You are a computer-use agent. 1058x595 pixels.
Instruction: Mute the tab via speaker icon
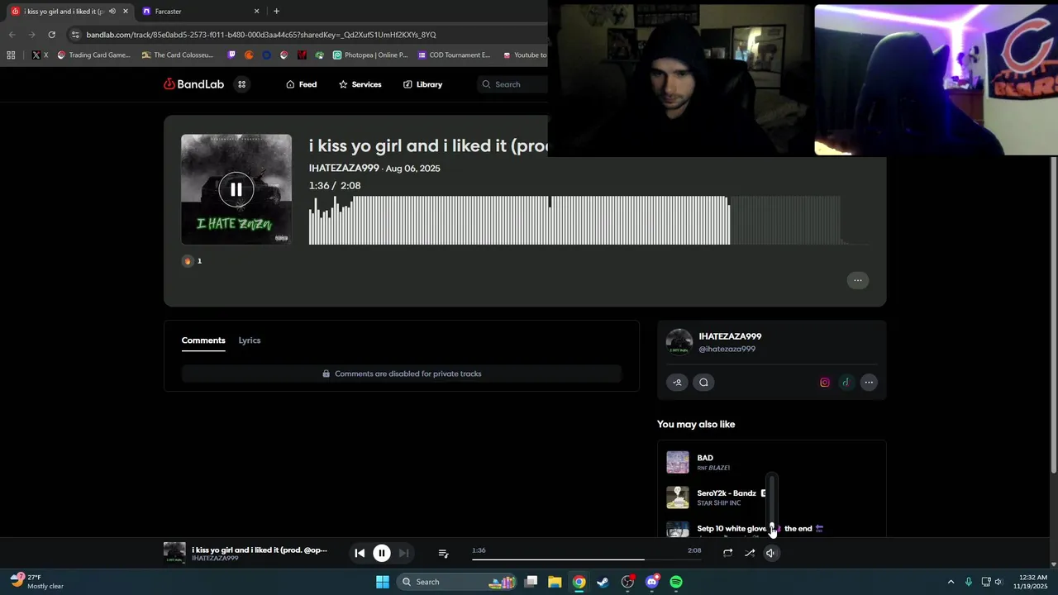pos(112,12)
